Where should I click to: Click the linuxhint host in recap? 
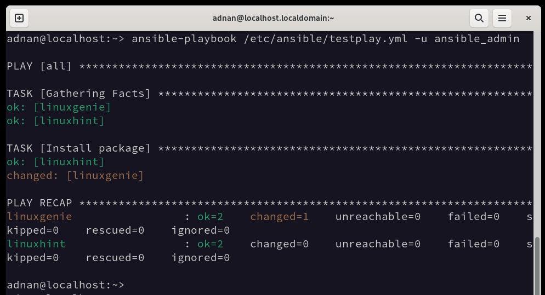coord(36,244)
